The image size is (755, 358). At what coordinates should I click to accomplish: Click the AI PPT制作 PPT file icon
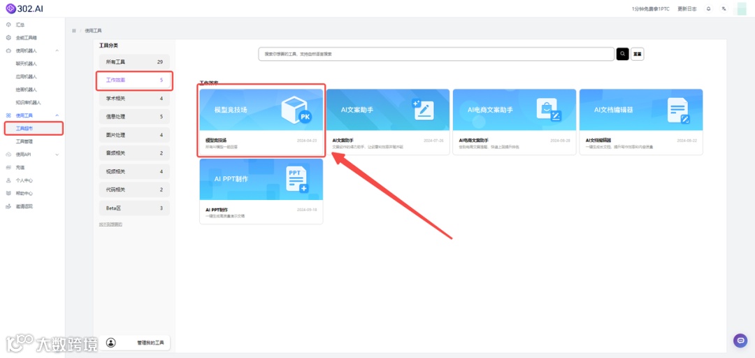coord(297,180)
